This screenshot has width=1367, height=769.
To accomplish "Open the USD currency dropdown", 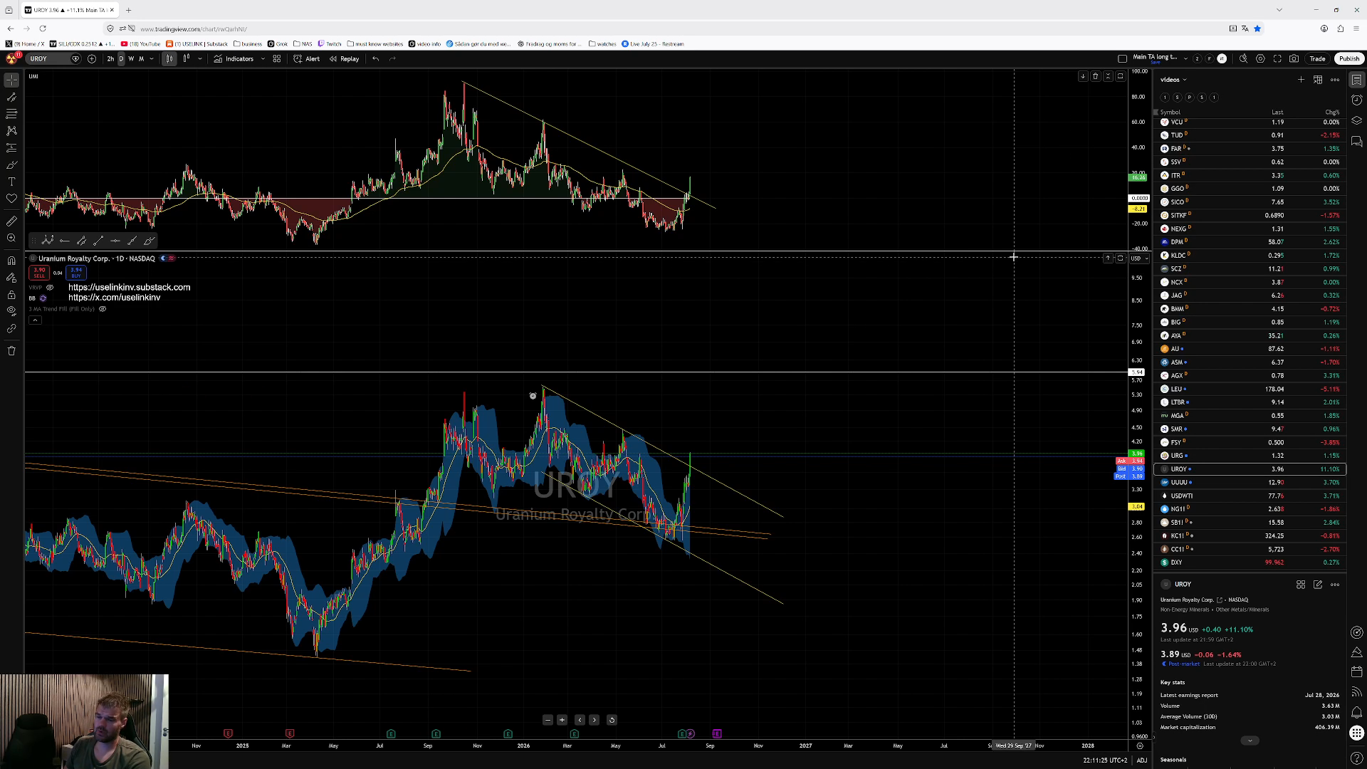I will click(1140, 258).
